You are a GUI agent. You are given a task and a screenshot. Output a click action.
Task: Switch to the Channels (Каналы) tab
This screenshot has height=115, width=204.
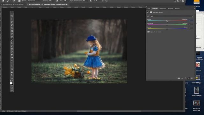point(177,9)
